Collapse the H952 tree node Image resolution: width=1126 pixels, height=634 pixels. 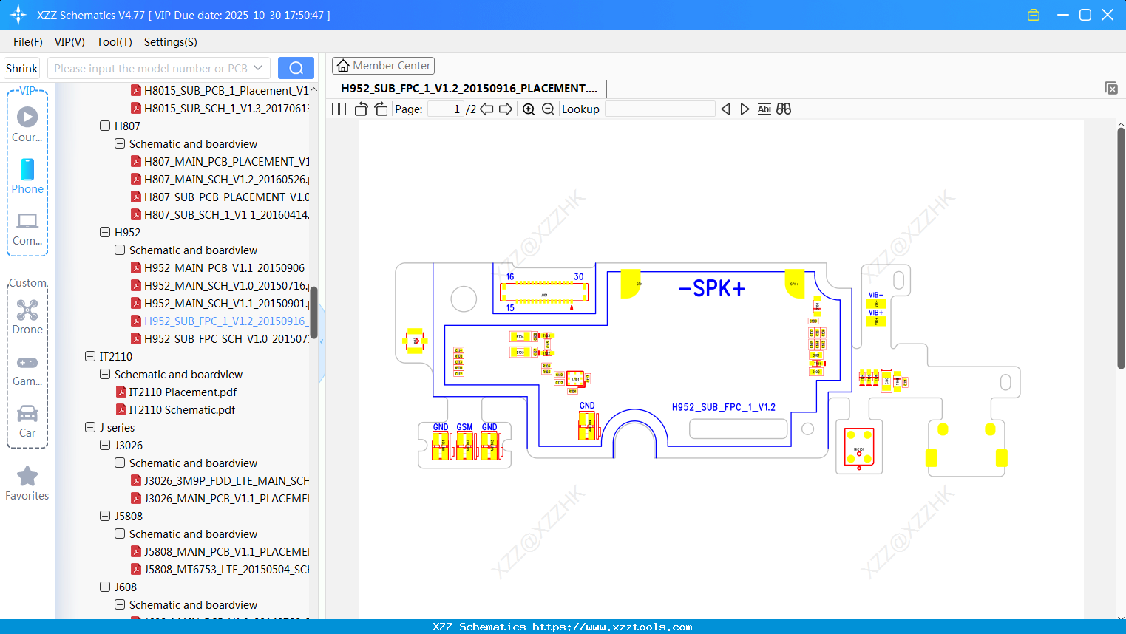click(104, 232)
